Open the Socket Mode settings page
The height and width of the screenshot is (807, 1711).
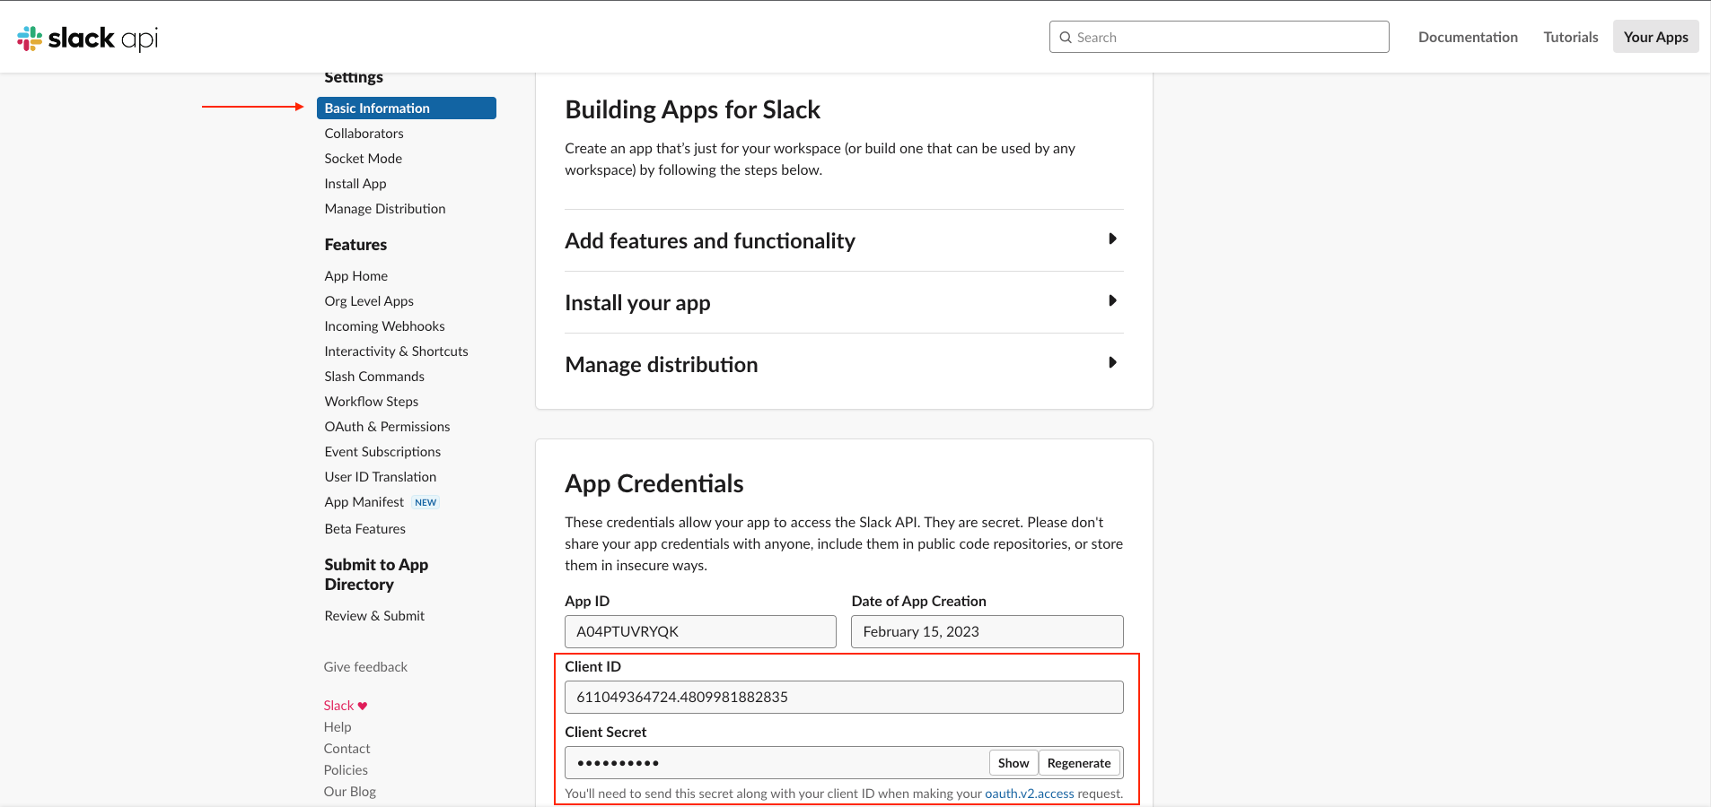[x=363, y=159]
